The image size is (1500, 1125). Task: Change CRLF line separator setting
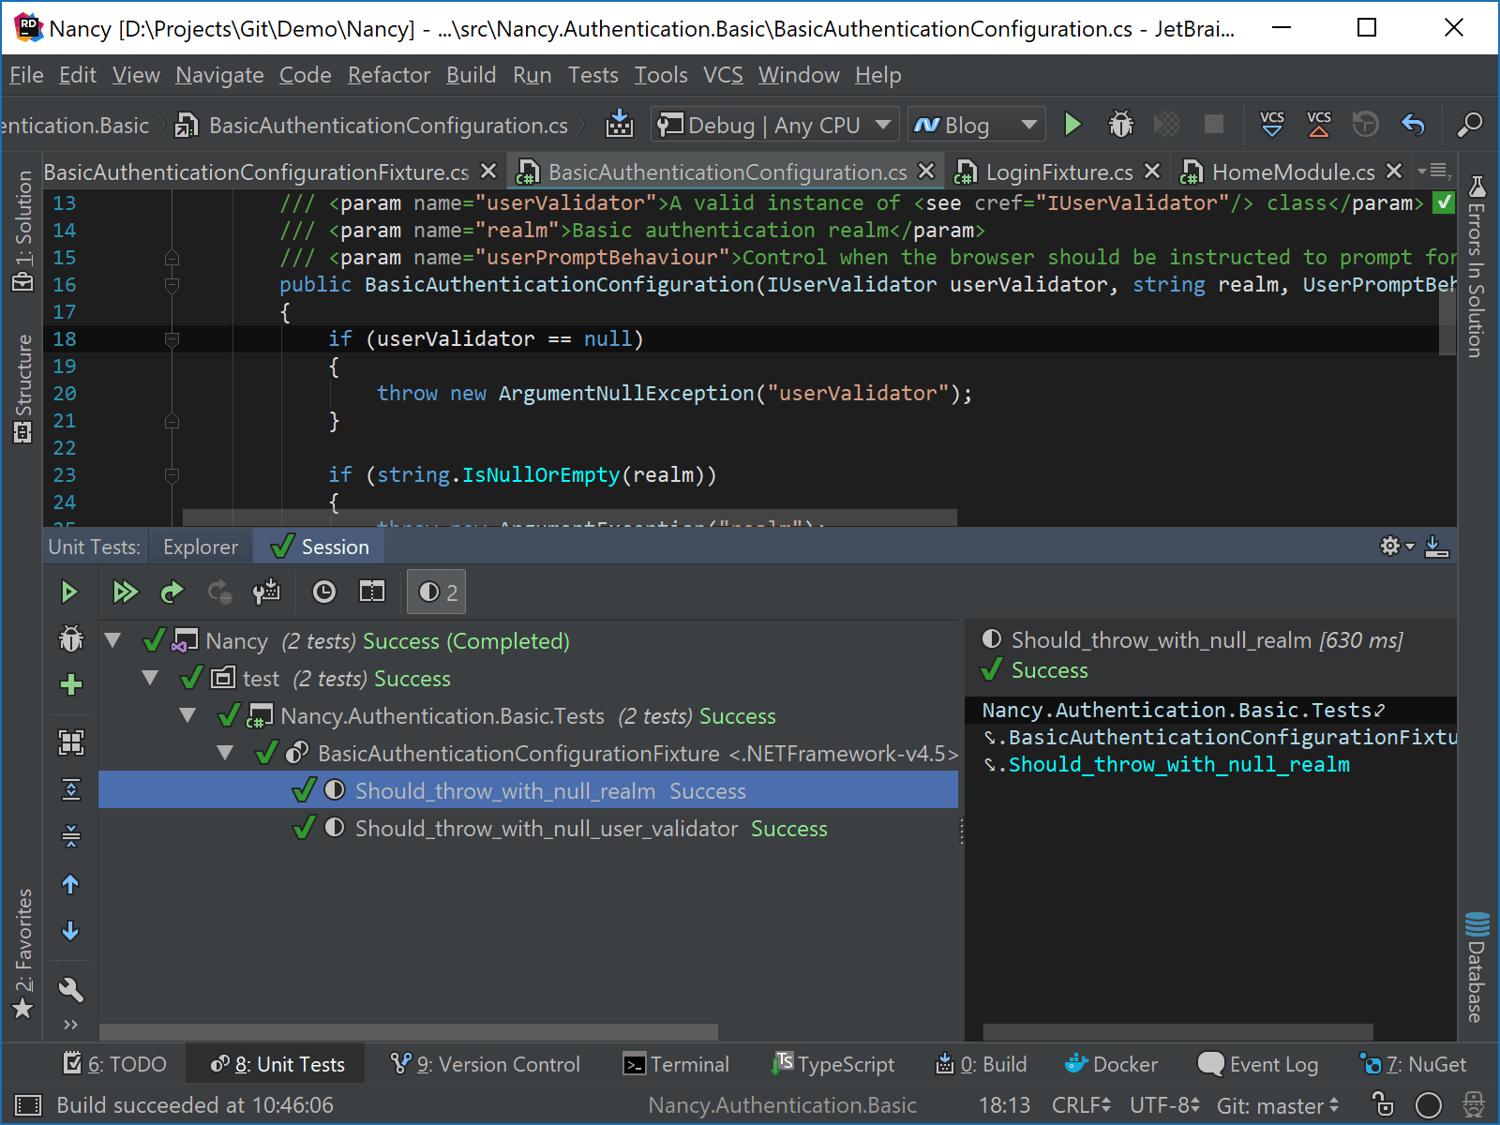[1081, 1105]
